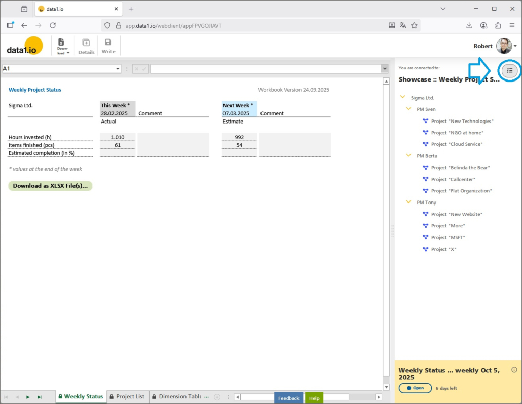This screenshot has width=522, height=404.
Task: Collapse the PM Sven group
Action: [x=408, y=109]
